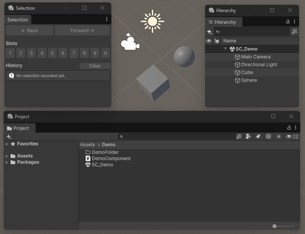Click selection slot 4
This screenshot has height=234, width=305.
[x=41, y=53]
